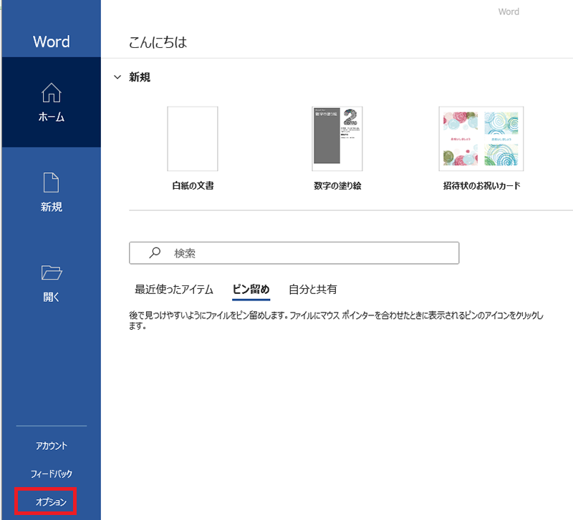Click the New (新規) document icon in sidebar
Viewport: 573px width, 520px height.
click(51, 182)
